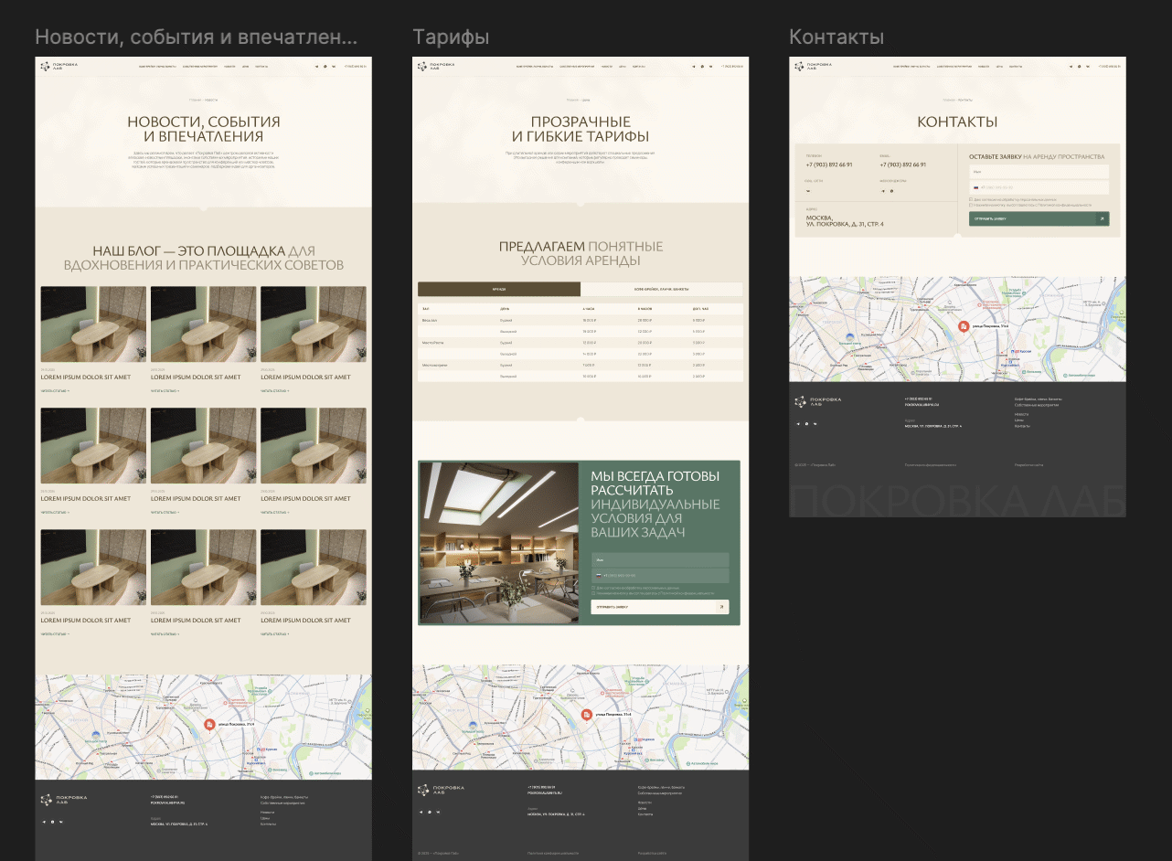Click the Покровка Лаб logo in Контакты header

click(x=811, y=66)
